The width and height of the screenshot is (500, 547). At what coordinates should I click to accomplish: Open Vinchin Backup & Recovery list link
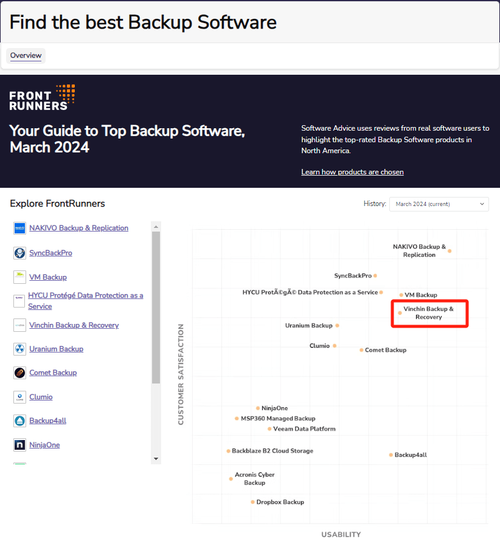(x=74, y=325)
